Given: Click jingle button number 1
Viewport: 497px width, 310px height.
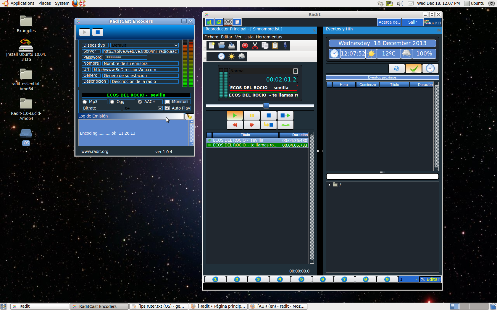Looking at the screenshot, I should pyautogui.click(x=215, y=279).
